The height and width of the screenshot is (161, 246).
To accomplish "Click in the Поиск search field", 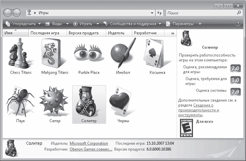I will pos(202,13).
